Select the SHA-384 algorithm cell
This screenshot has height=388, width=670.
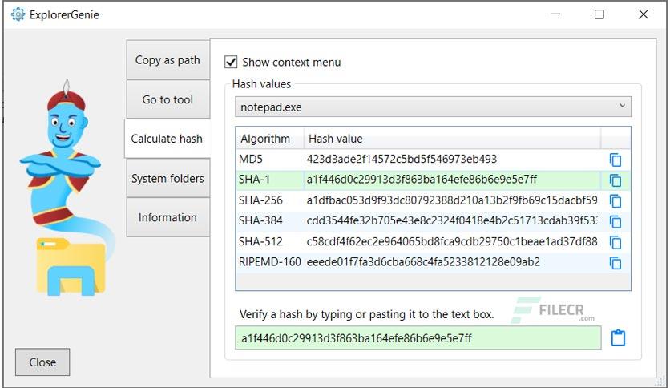(x=269, y=220)
